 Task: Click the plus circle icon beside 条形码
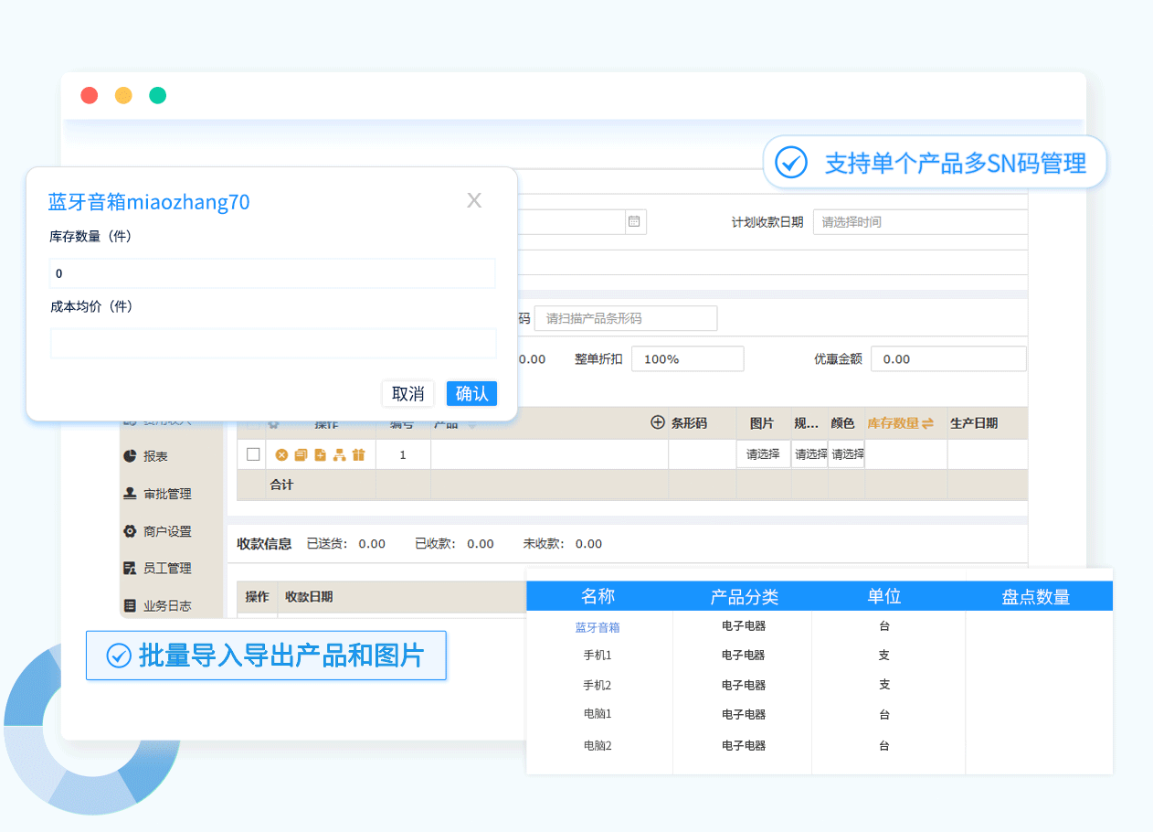pyautogui.click(x=657, y=422)
